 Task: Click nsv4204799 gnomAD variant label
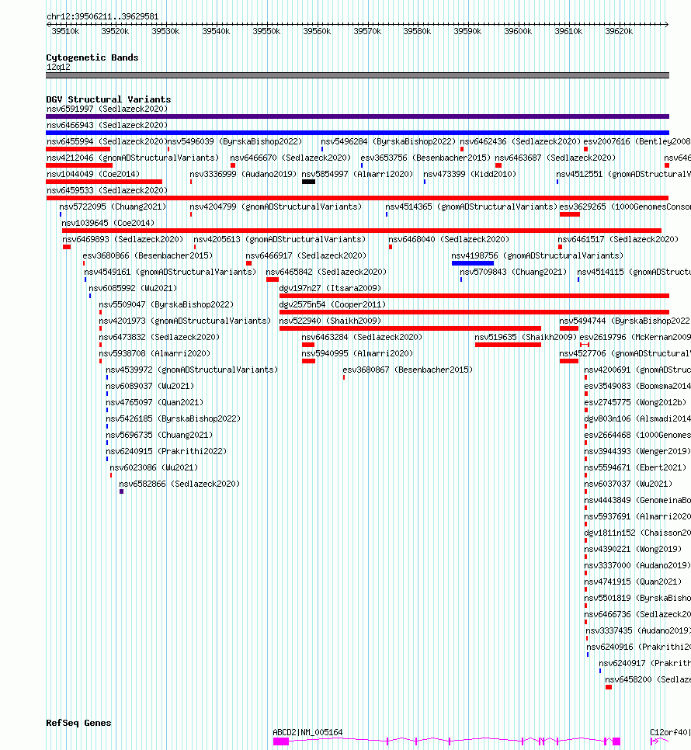(x=276, y=207)
